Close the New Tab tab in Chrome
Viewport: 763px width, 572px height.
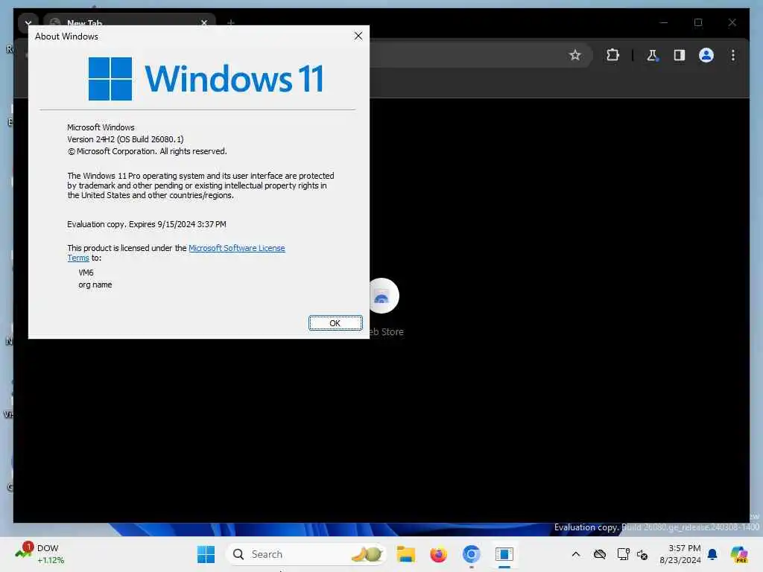[x=204, y=22]
